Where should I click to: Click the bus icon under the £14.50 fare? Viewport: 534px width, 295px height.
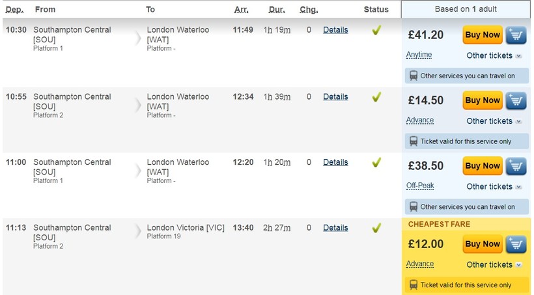413,141
